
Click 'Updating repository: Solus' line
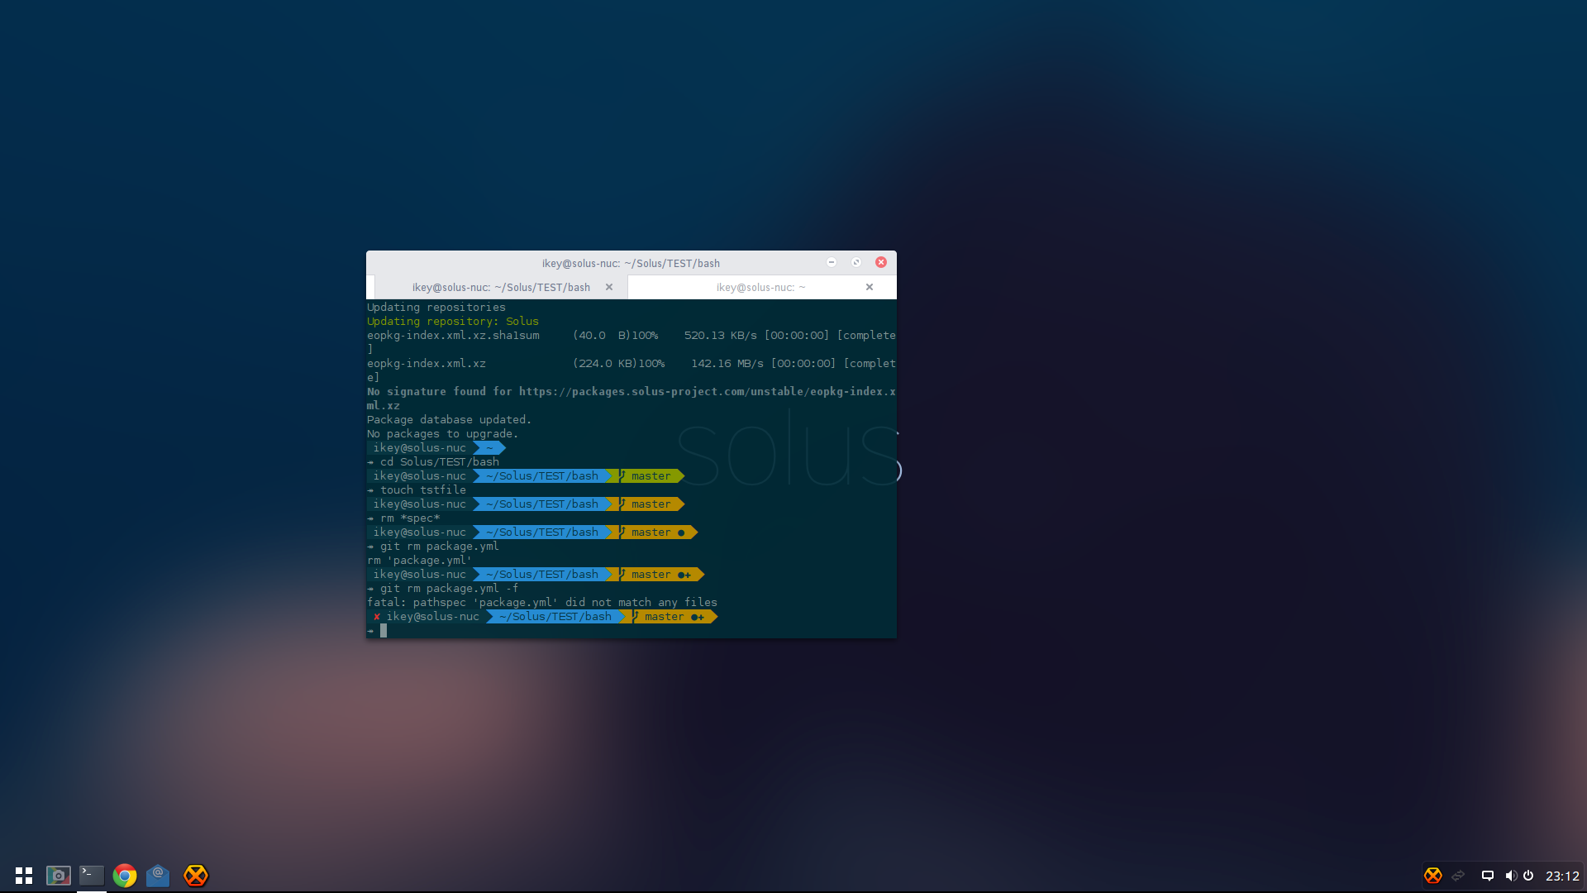coord(453,322)
